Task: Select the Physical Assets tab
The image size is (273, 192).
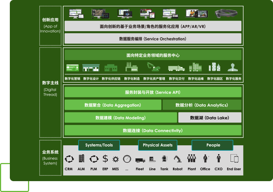Action: tap(158, 145)
